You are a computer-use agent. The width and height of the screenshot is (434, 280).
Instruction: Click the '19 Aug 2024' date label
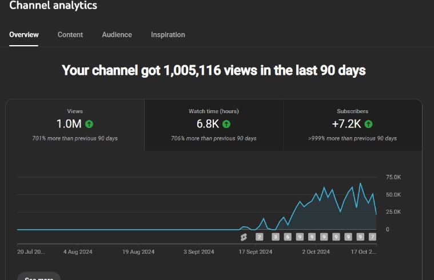coord(138,252)
